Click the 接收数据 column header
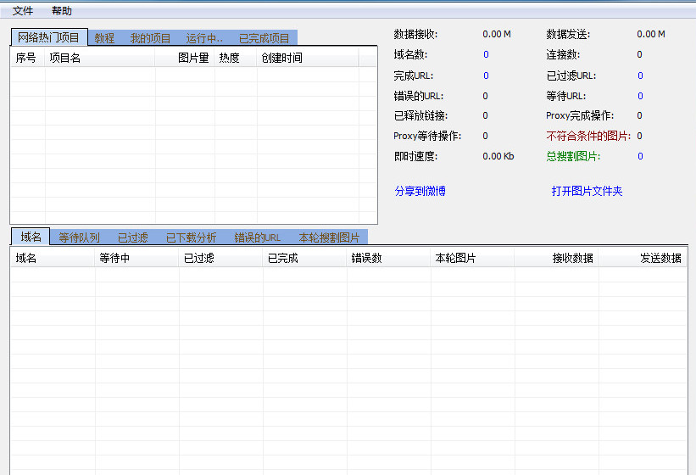This screenshot has height=475, width=696. [x=556, y=259]
